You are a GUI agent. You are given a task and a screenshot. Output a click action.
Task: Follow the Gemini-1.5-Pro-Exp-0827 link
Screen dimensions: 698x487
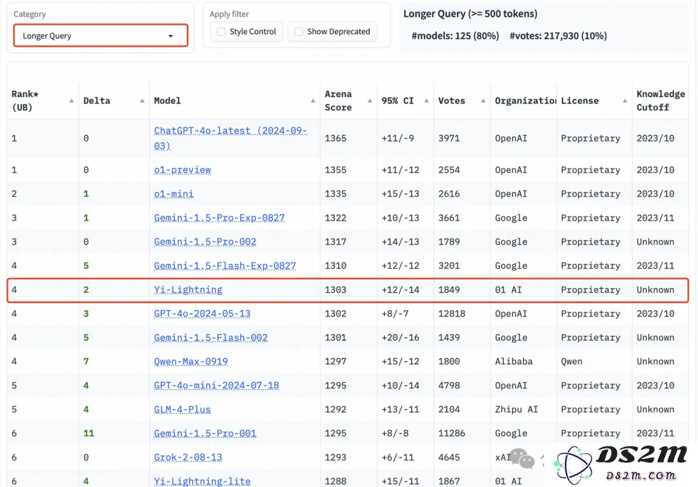click(x=220, y=218)
